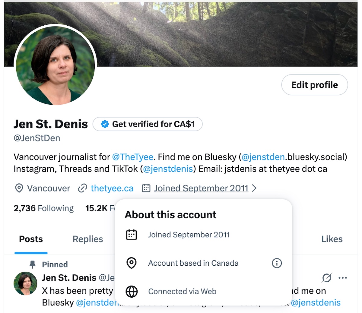Open the calendar icon in About this account popup
The height and width of the screenshot is (313, 362).
point(131,235)
